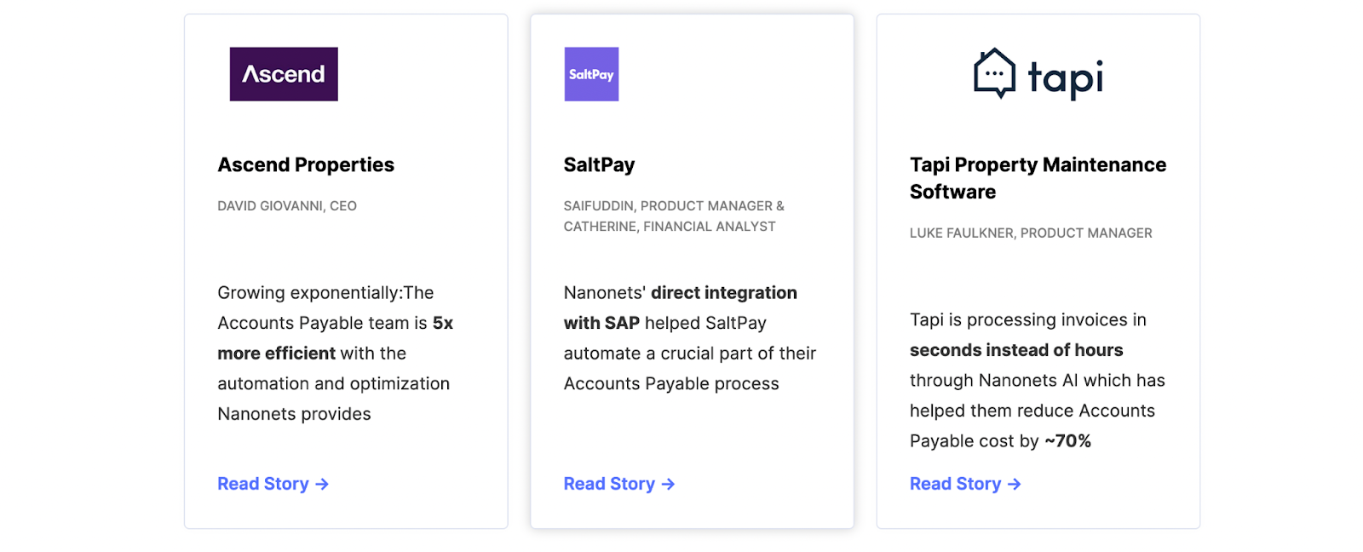
Task: Click the arrow icon in SaltPay card
Action: pyautogui.click(x=668, y=484)
